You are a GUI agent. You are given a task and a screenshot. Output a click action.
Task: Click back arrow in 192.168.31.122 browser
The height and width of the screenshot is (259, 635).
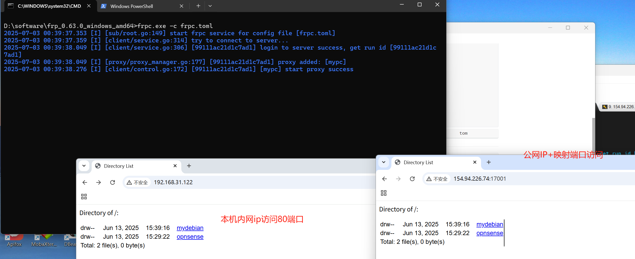pos(85,182)
